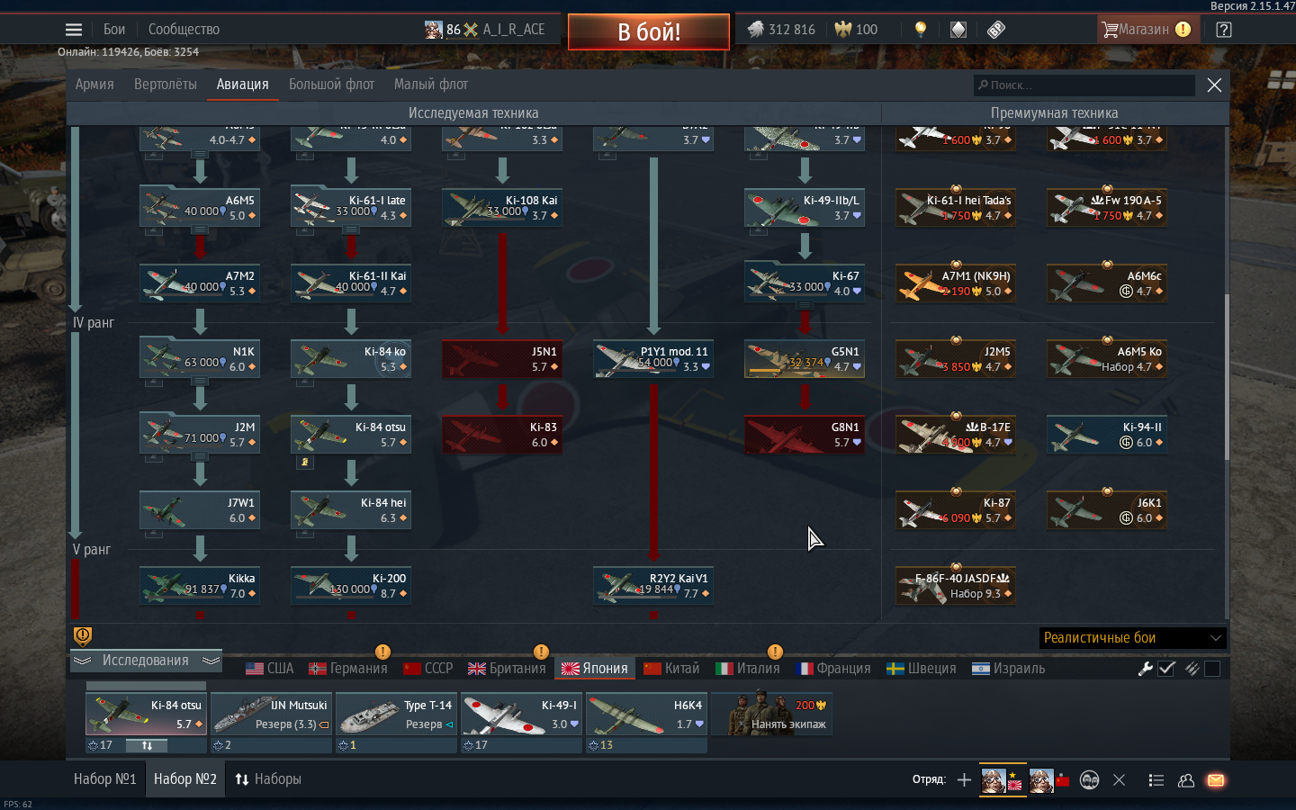Close the research tree window
This screenshot has width=1296, height=810.
[1214, 85]
